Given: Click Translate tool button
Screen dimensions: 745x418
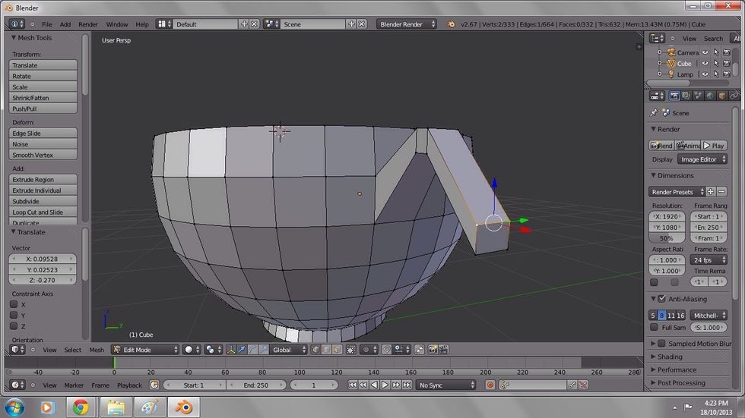Looking at the screenshot, I should (43, 65).
